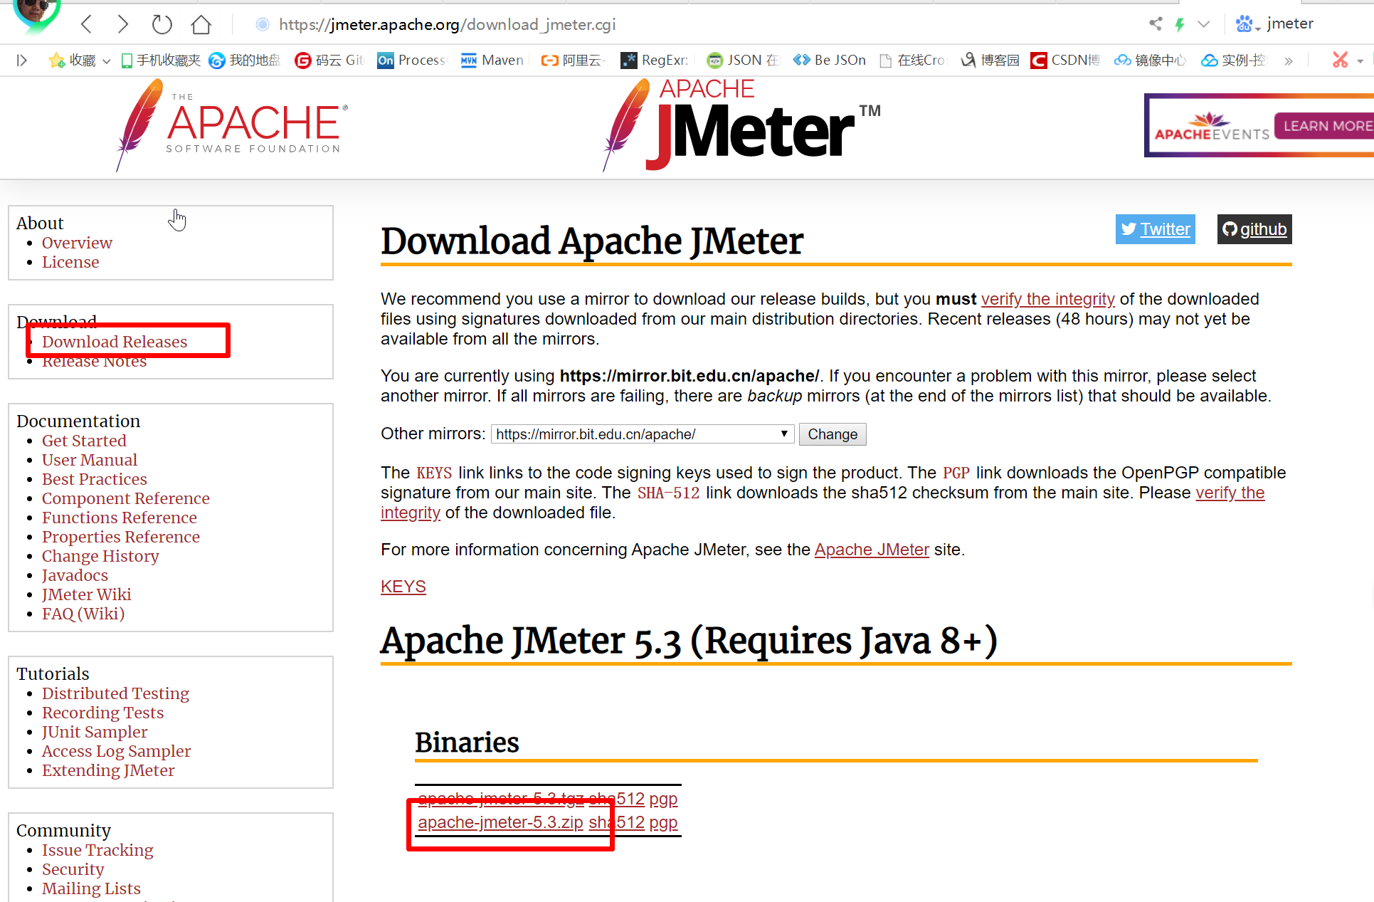Click the browser back arrow

(87, 24)
